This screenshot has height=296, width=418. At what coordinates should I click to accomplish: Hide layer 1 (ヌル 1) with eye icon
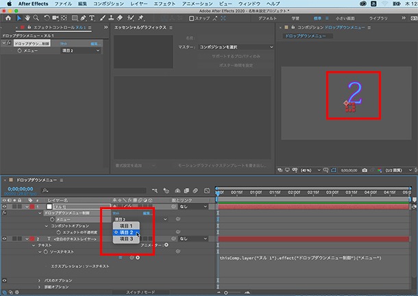4,206
